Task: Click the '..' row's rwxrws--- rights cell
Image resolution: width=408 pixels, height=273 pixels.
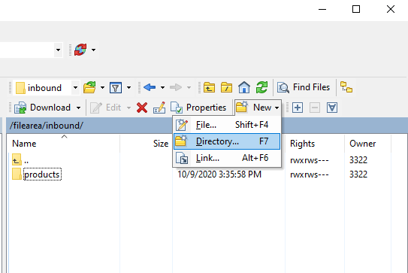Action: [309, 160]
